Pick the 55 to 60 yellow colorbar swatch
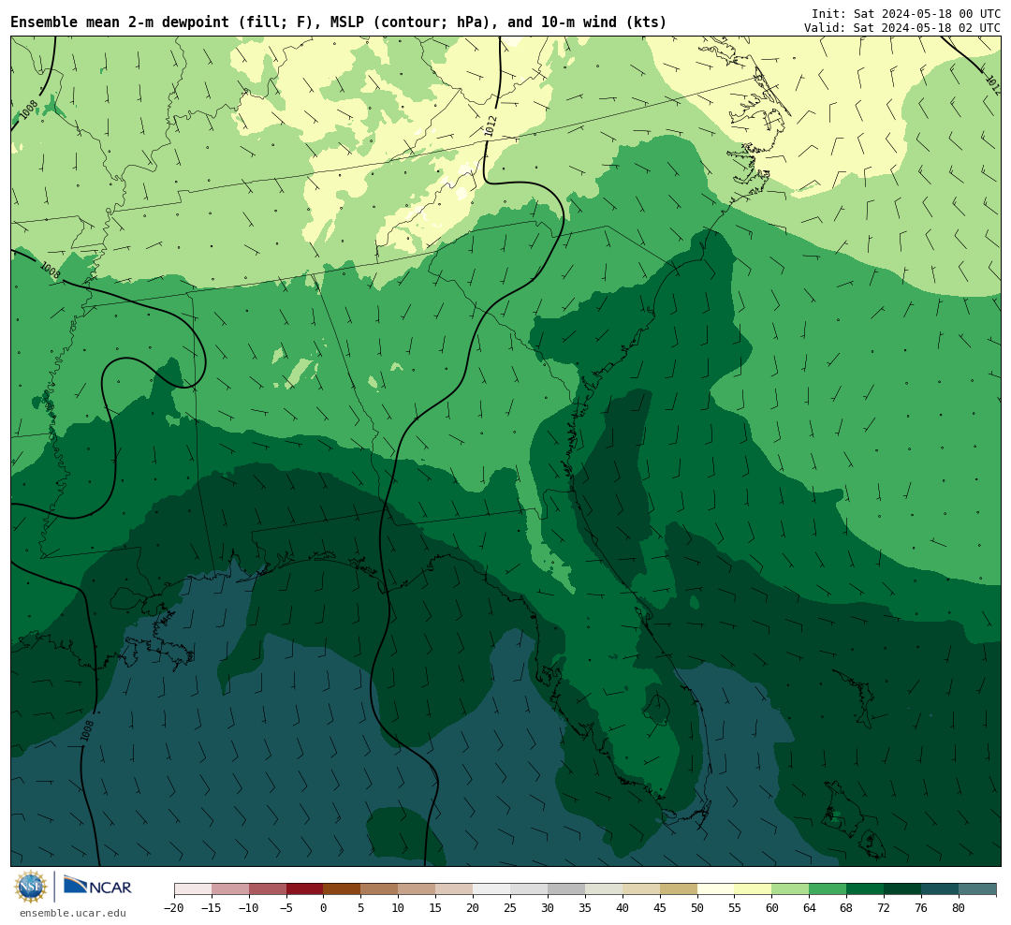 (753, 889)
